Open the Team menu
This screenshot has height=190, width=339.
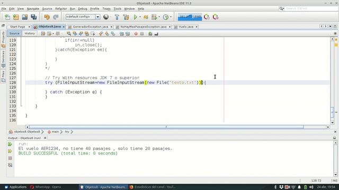click(106, 9)
